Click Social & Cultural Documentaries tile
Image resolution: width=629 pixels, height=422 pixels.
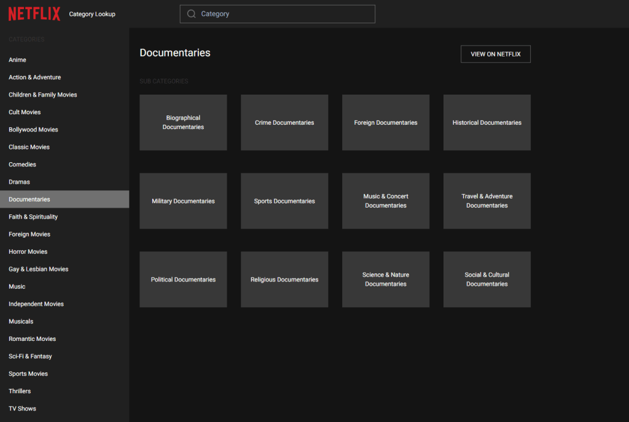486,279
